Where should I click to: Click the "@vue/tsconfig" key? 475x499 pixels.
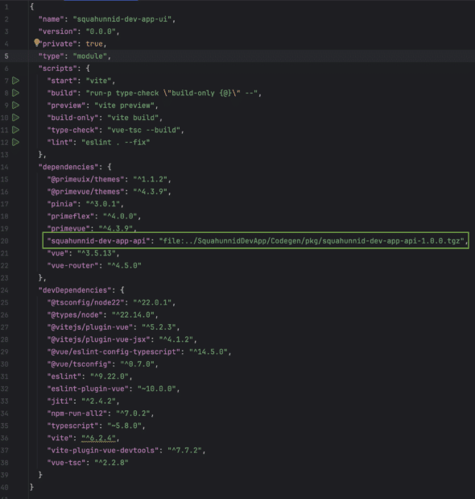click(x=79, y=364)
